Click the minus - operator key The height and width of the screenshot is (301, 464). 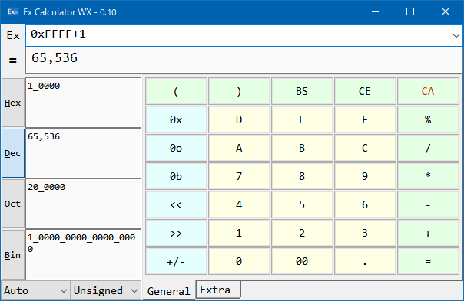[428, 204]
